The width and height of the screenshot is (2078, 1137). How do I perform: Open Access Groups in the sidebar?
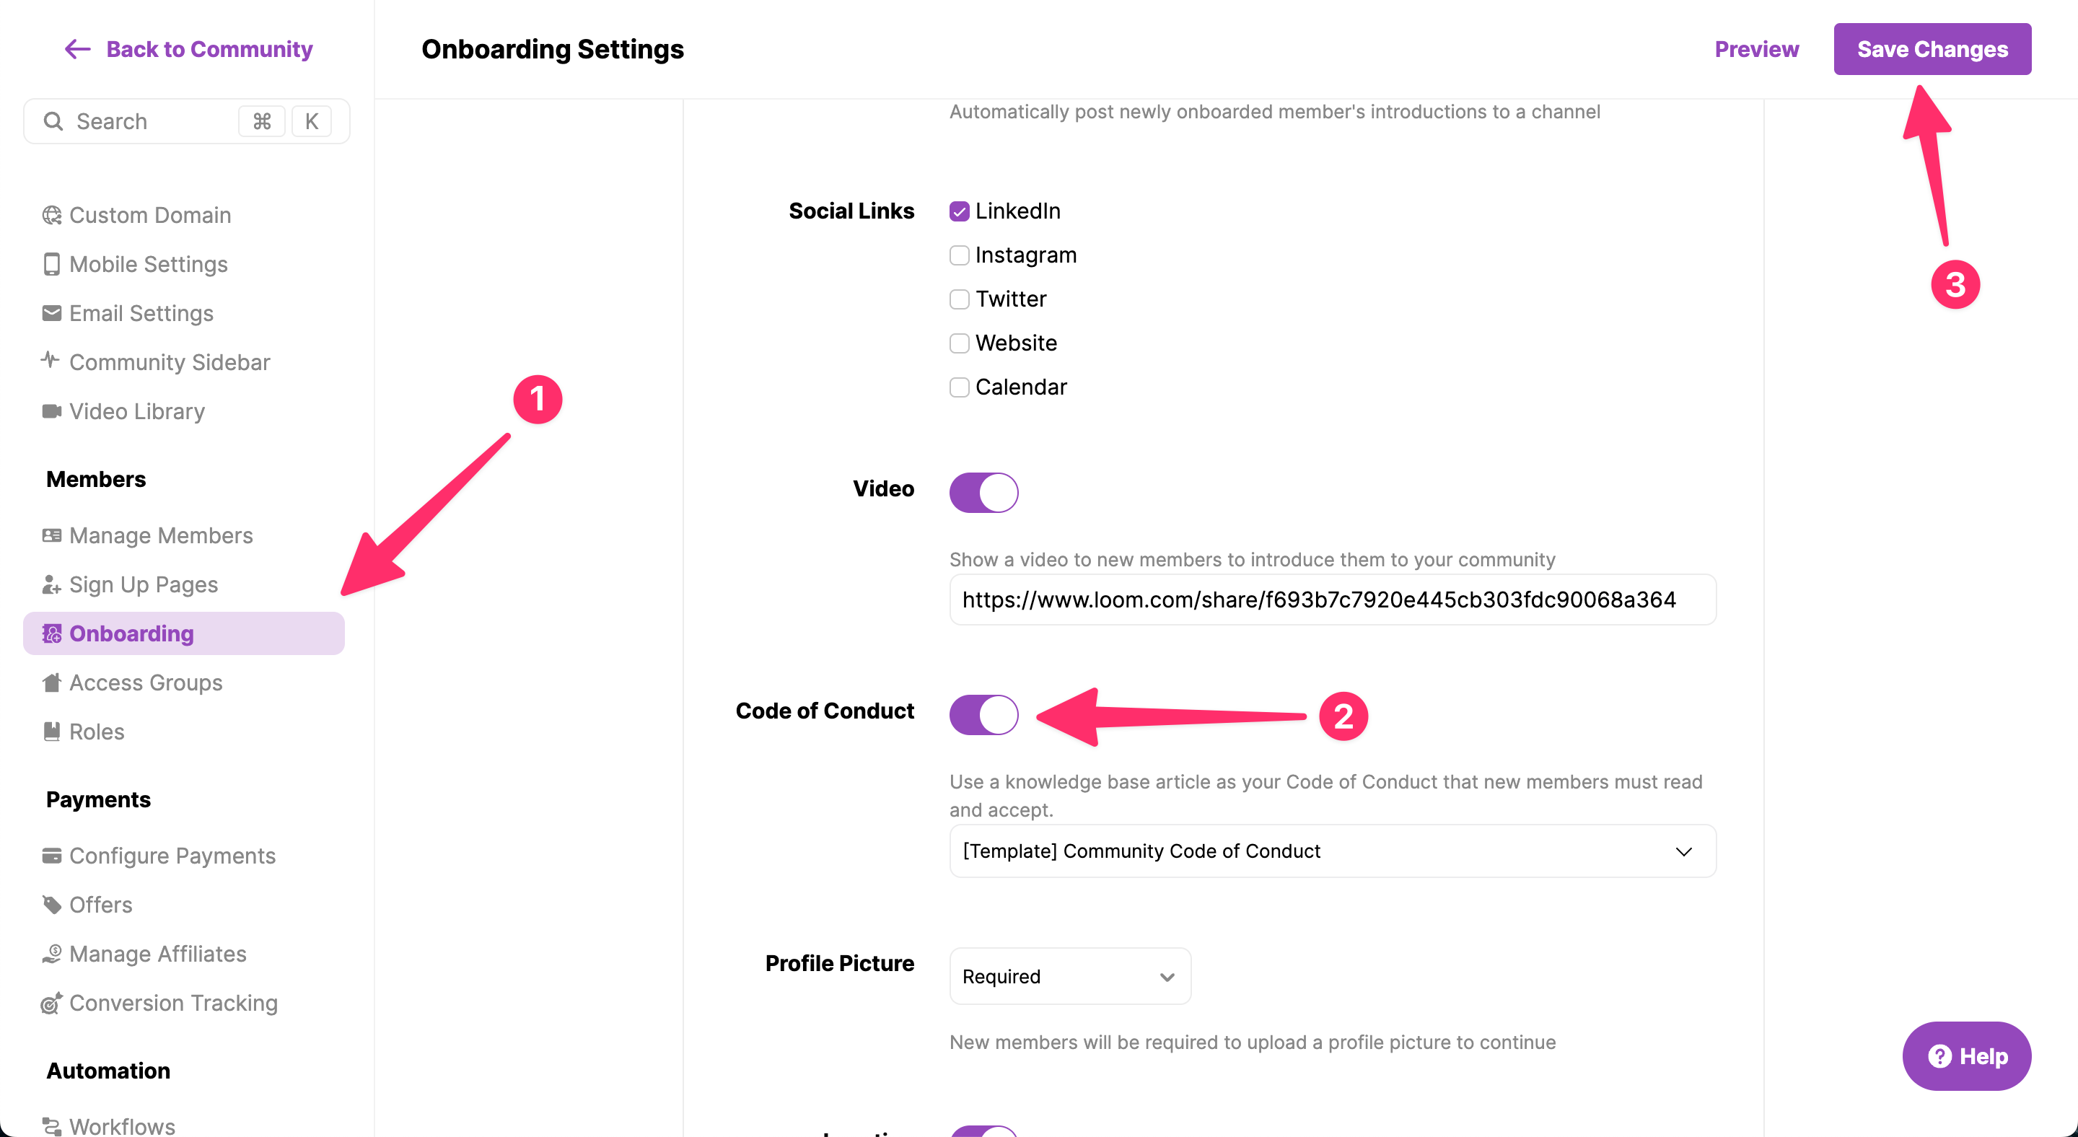tap(145, 683)
